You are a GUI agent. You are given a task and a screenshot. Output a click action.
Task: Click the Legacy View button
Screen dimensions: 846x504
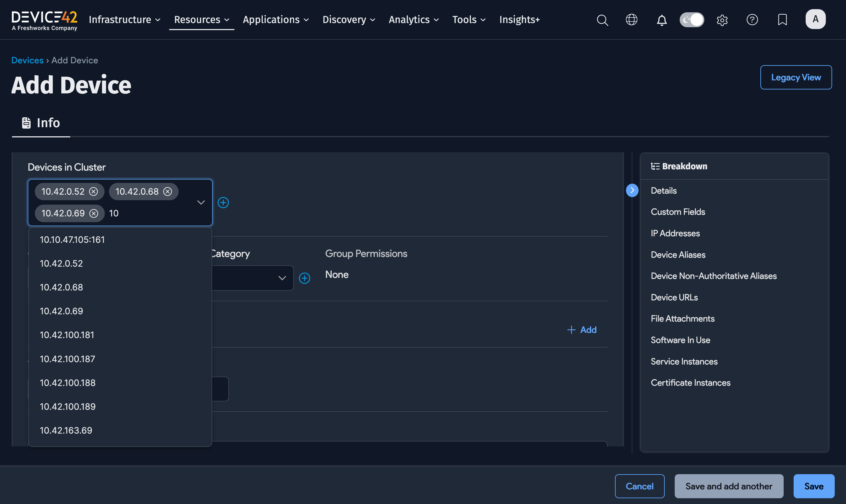(796, 77)
